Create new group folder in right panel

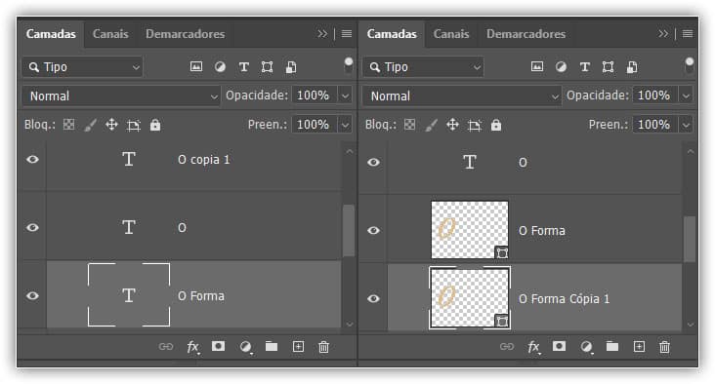(612, 346)
